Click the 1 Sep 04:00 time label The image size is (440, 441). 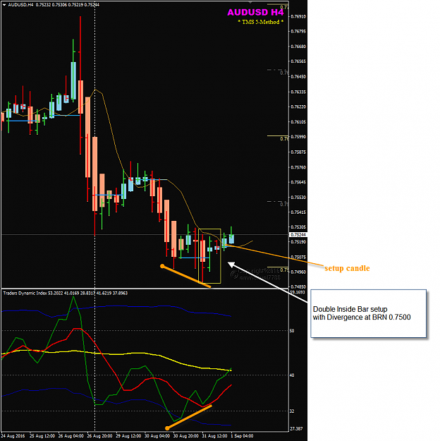tap(242, 436)
